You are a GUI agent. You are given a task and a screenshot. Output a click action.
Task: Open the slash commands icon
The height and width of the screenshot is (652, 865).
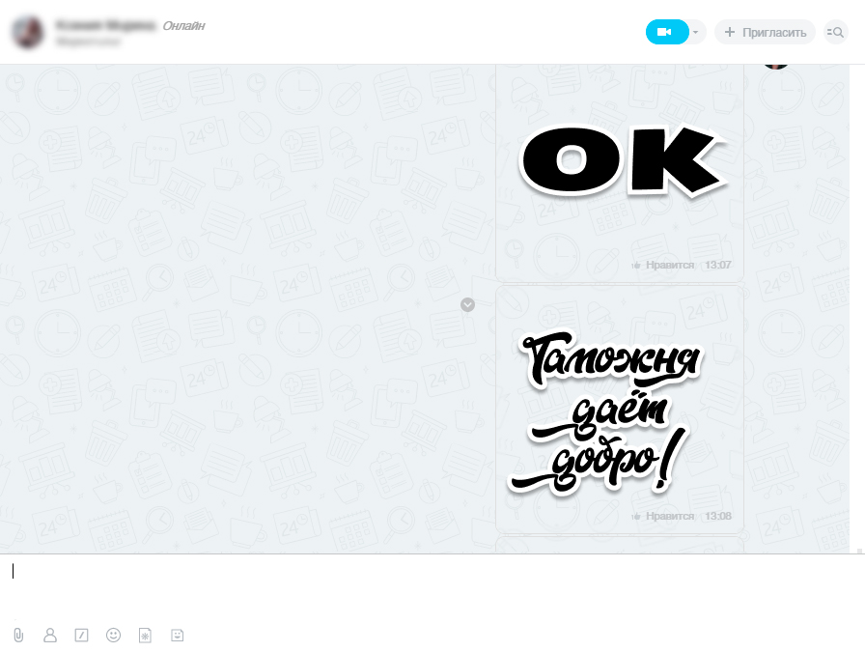[81, 636]
